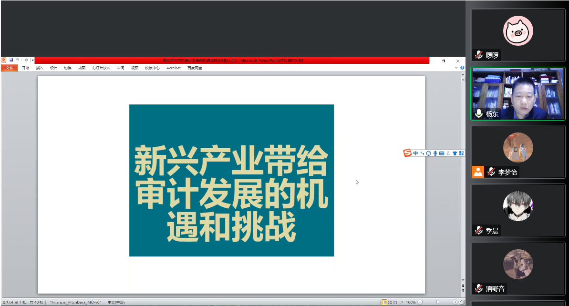
Task: Click the Sogou voice input microphone icon
Action: [x=435, y=153]
